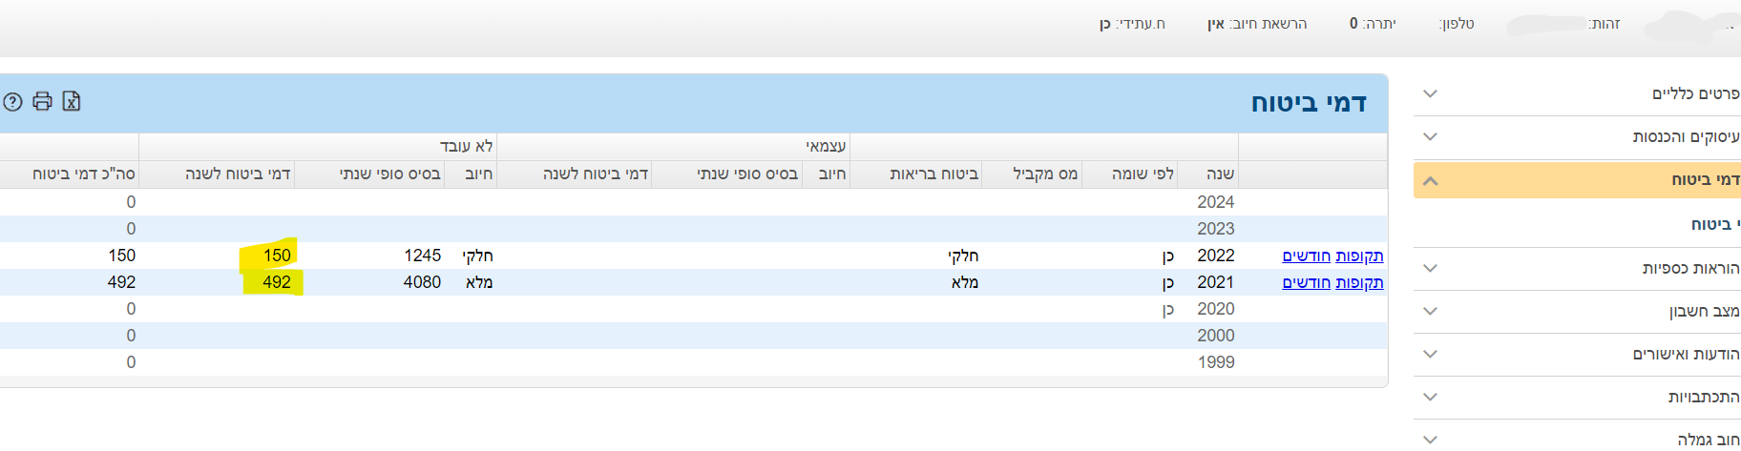Select the year 1999 cell
This screenshot has width=1741, height=451.
[1216, 362]
